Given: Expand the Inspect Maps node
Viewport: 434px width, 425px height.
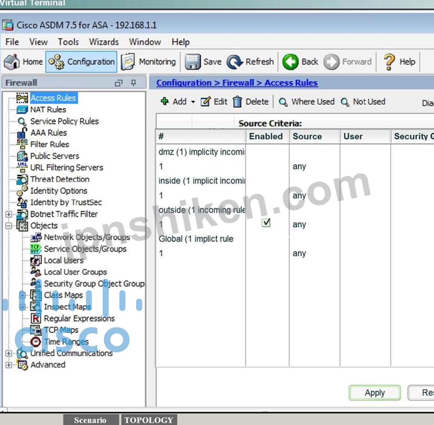Looking at the screenshot, I should (22, 307).
